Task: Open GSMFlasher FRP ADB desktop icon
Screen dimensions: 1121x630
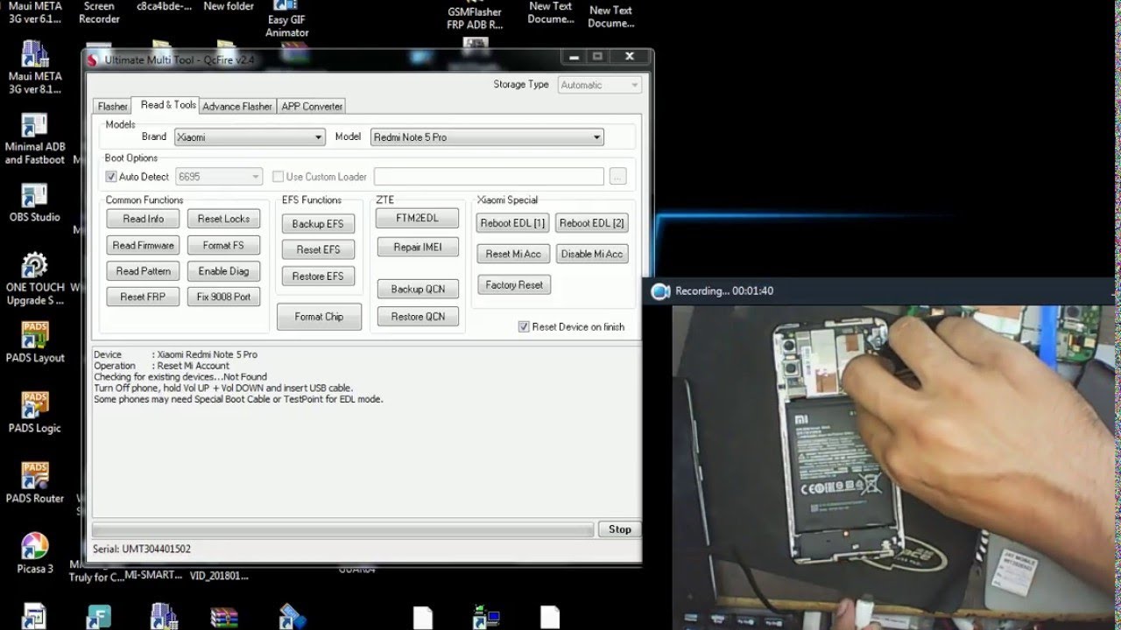Action: [x=475, y=16]
